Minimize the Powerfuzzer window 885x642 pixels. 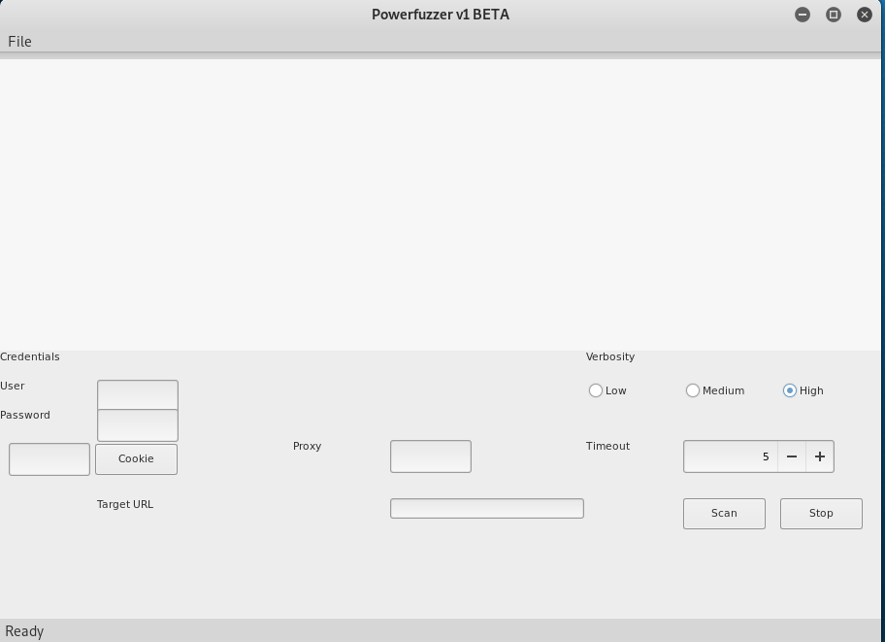pyautogui.click(x=802, y=15)
